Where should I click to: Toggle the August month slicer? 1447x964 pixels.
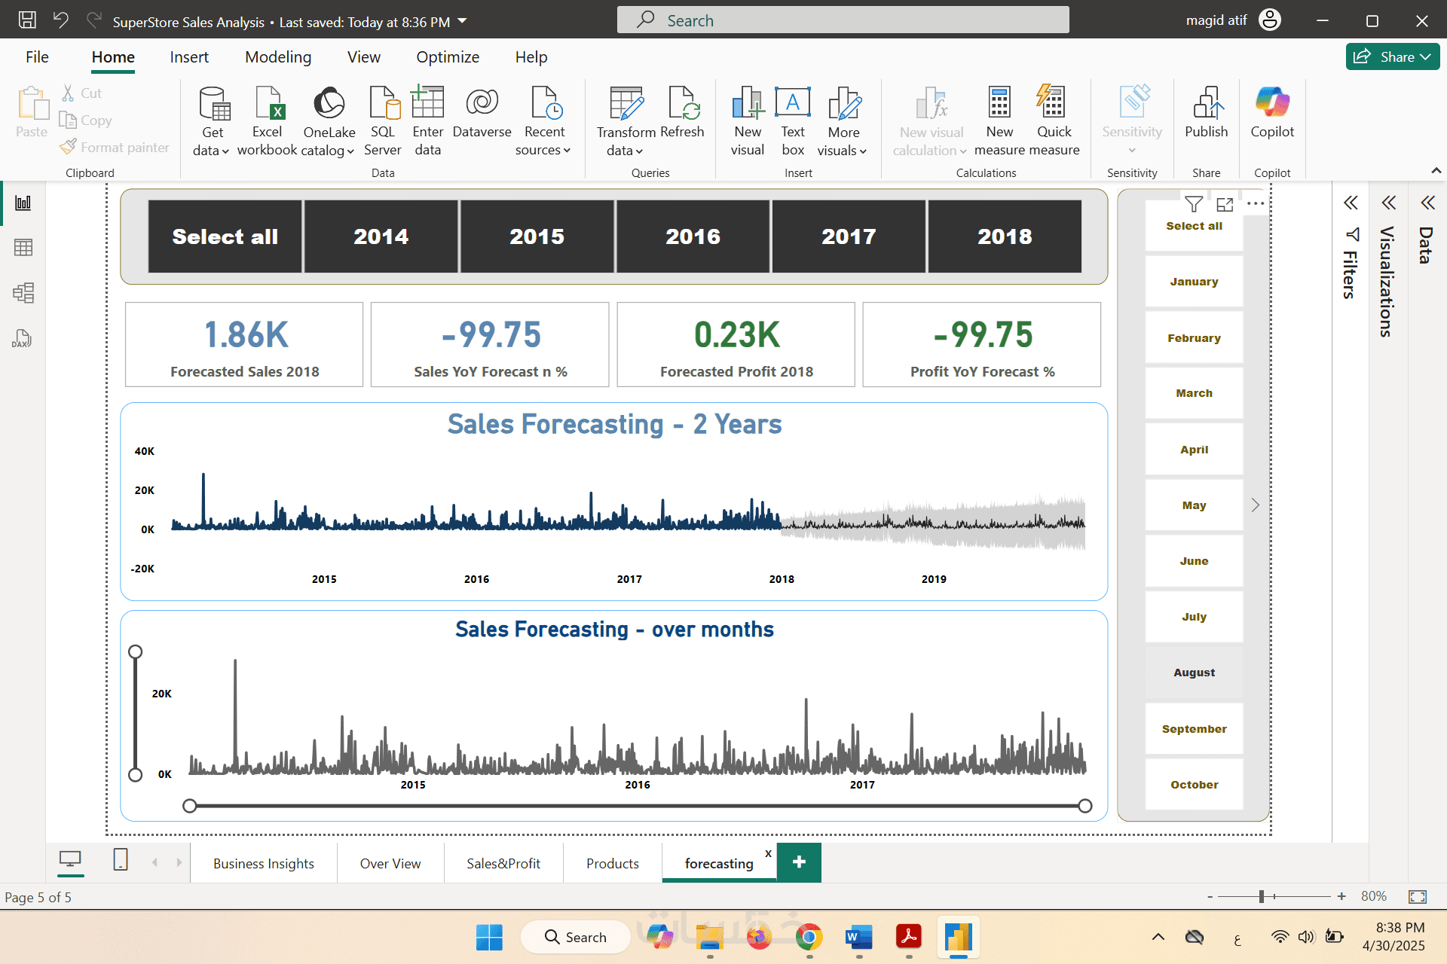click(x=1194, y=673)
